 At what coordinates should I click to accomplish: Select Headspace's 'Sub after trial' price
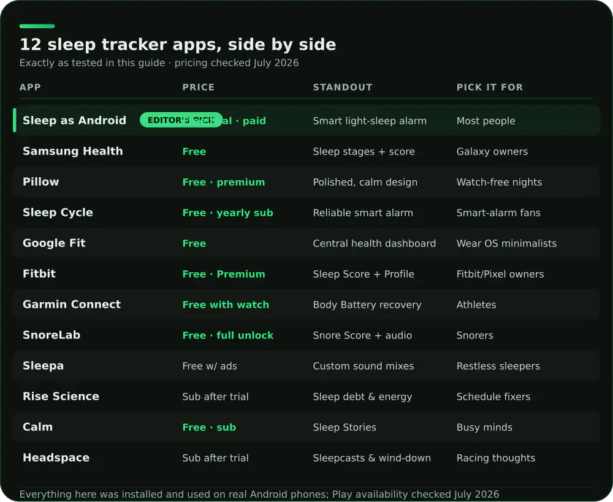coord(215,458)
